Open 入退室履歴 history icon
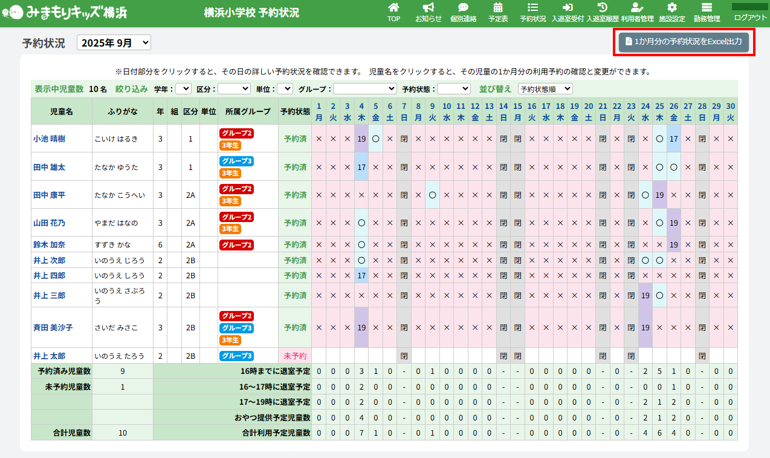 click(x=602, y=8)
